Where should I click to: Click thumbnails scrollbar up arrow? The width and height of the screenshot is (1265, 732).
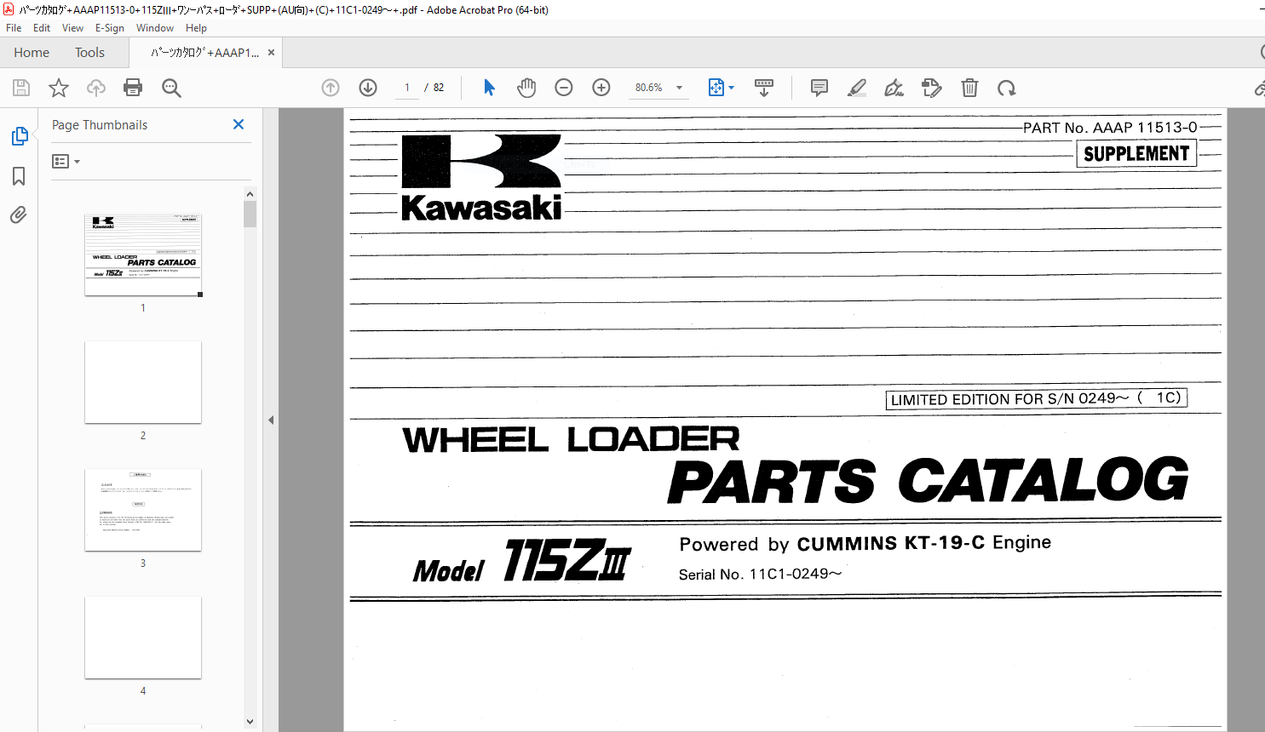[250, 194]
